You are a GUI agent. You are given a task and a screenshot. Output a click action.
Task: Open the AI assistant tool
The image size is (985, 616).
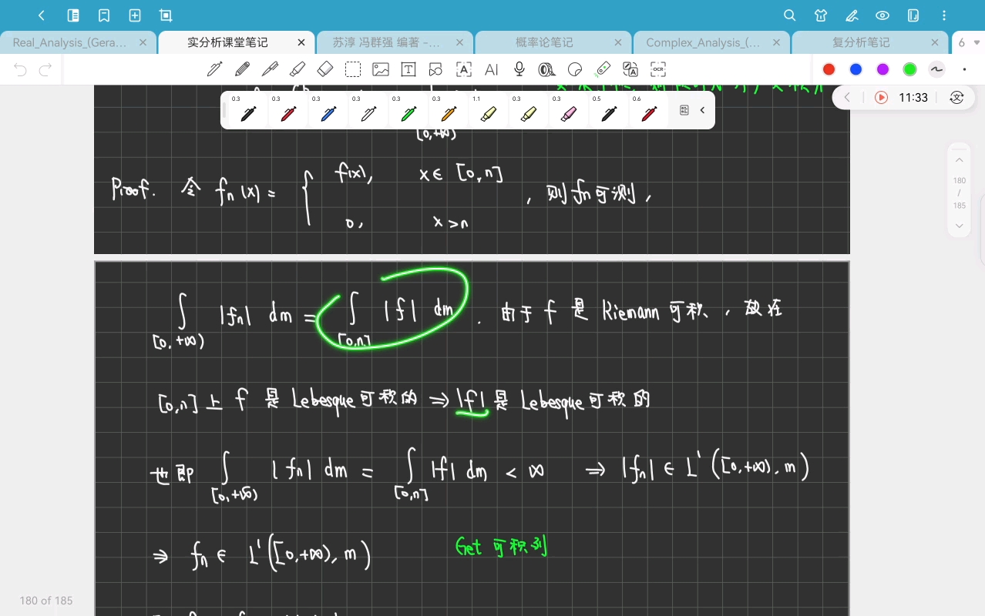(492, 69)
